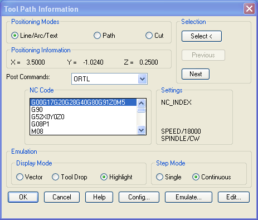Select the G08P1 line in NC Code

point(83,124)
